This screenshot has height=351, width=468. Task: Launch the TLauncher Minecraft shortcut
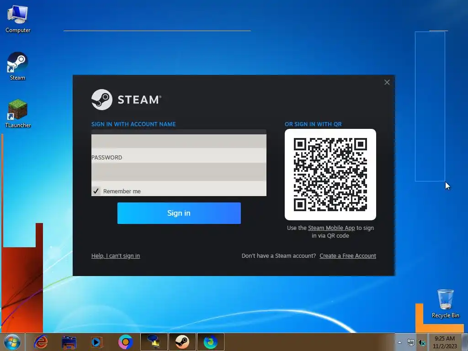pos(18,114)
